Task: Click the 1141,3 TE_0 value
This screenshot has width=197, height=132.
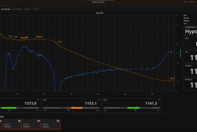Action: pyautogui.click(x=151, y=103)
